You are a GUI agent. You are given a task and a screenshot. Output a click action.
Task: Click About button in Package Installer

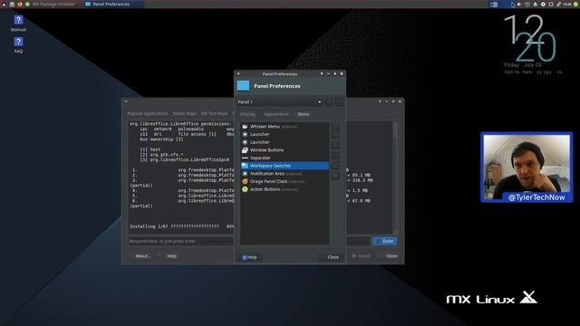[x=143, y=256]
